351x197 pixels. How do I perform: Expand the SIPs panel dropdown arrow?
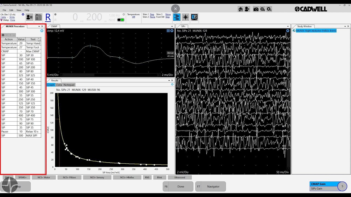coord(288,27)
